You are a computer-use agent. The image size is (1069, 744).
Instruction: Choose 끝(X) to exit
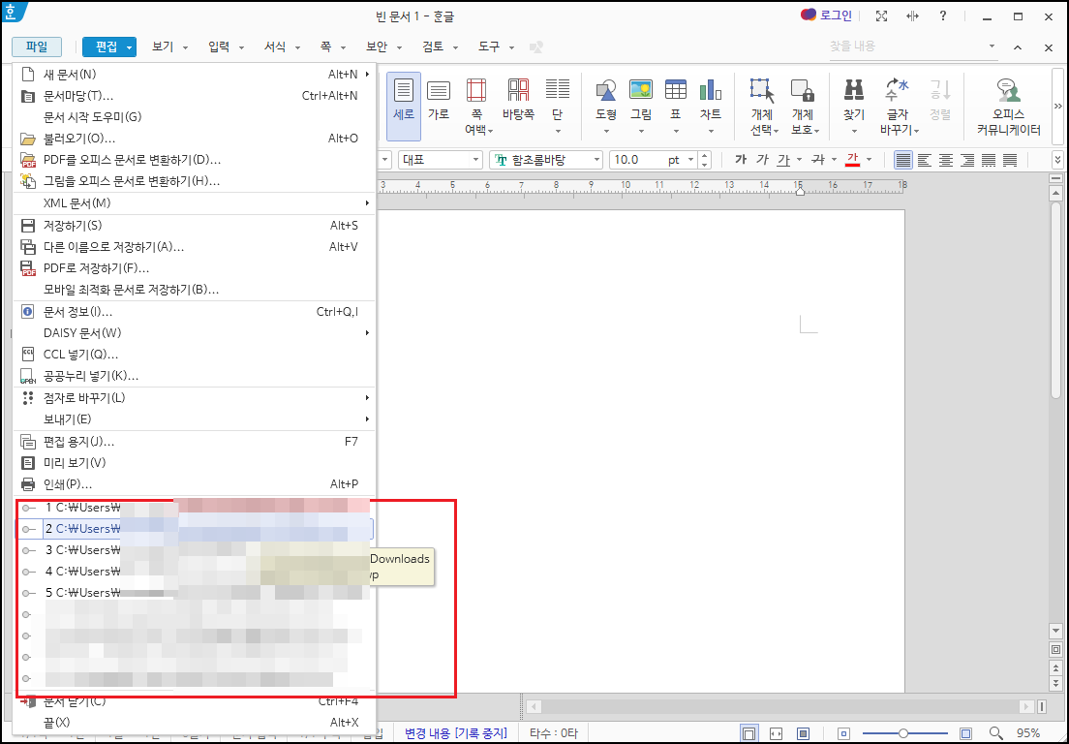(195, 722)
